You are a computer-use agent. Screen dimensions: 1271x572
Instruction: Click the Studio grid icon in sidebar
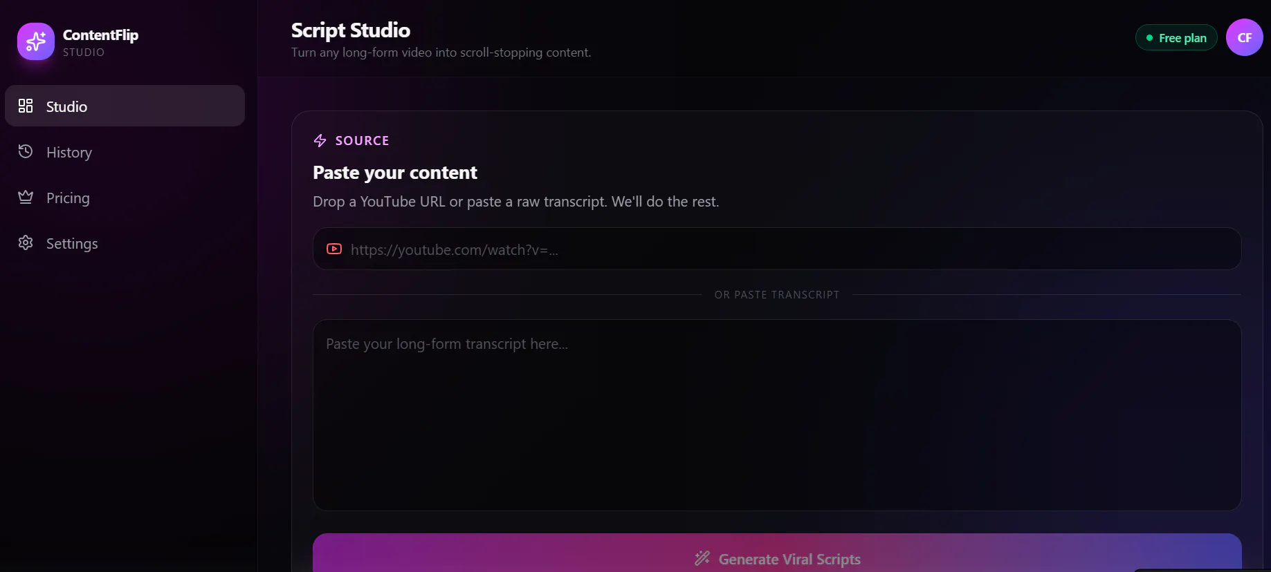pos(26,106)
